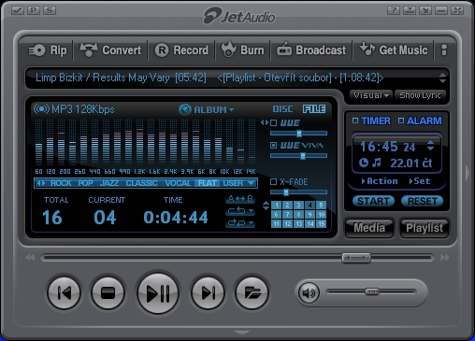Click the timer START button

[x=373, y=201]
